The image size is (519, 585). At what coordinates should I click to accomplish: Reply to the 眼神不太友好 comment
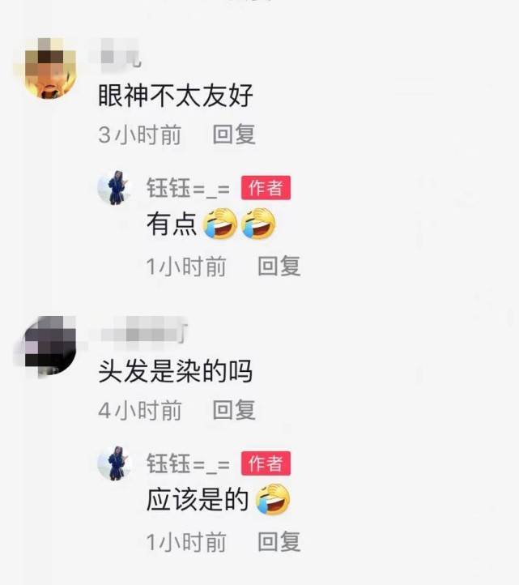tap(234, 135)
